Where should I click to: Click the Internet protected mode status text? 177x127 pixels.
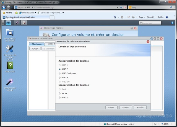coord(120,124)
